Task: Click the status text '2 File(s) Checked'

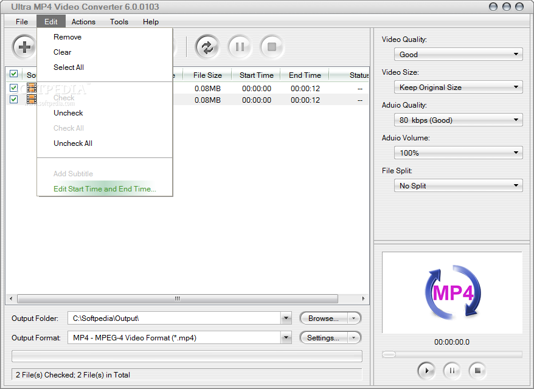Action: (x=45, y=374)
